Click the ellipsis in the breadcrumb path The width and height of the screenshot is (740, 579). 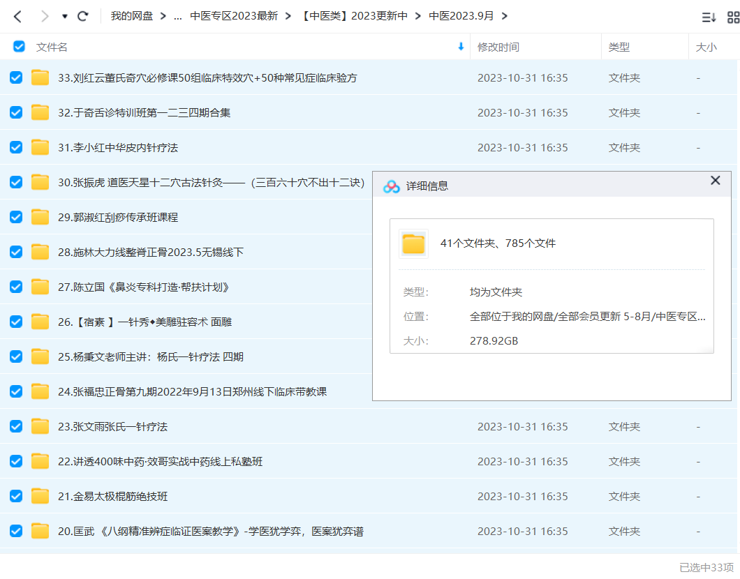pyautogui.click(x=177, y=16)
